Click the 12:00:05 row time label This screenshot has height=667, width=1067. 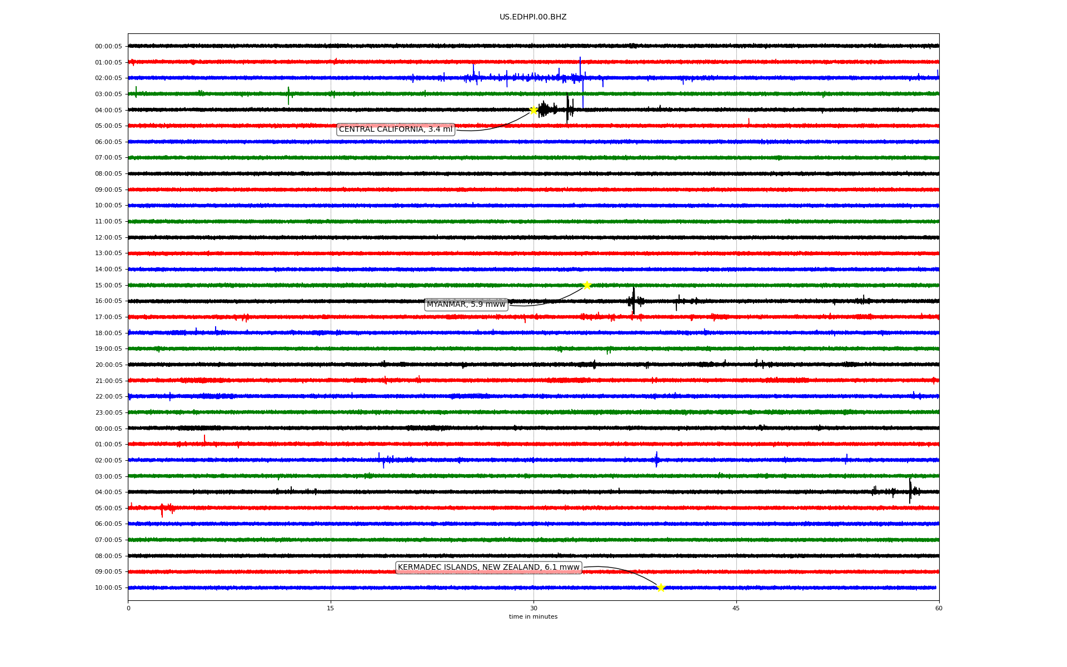[x=108, y=238]
